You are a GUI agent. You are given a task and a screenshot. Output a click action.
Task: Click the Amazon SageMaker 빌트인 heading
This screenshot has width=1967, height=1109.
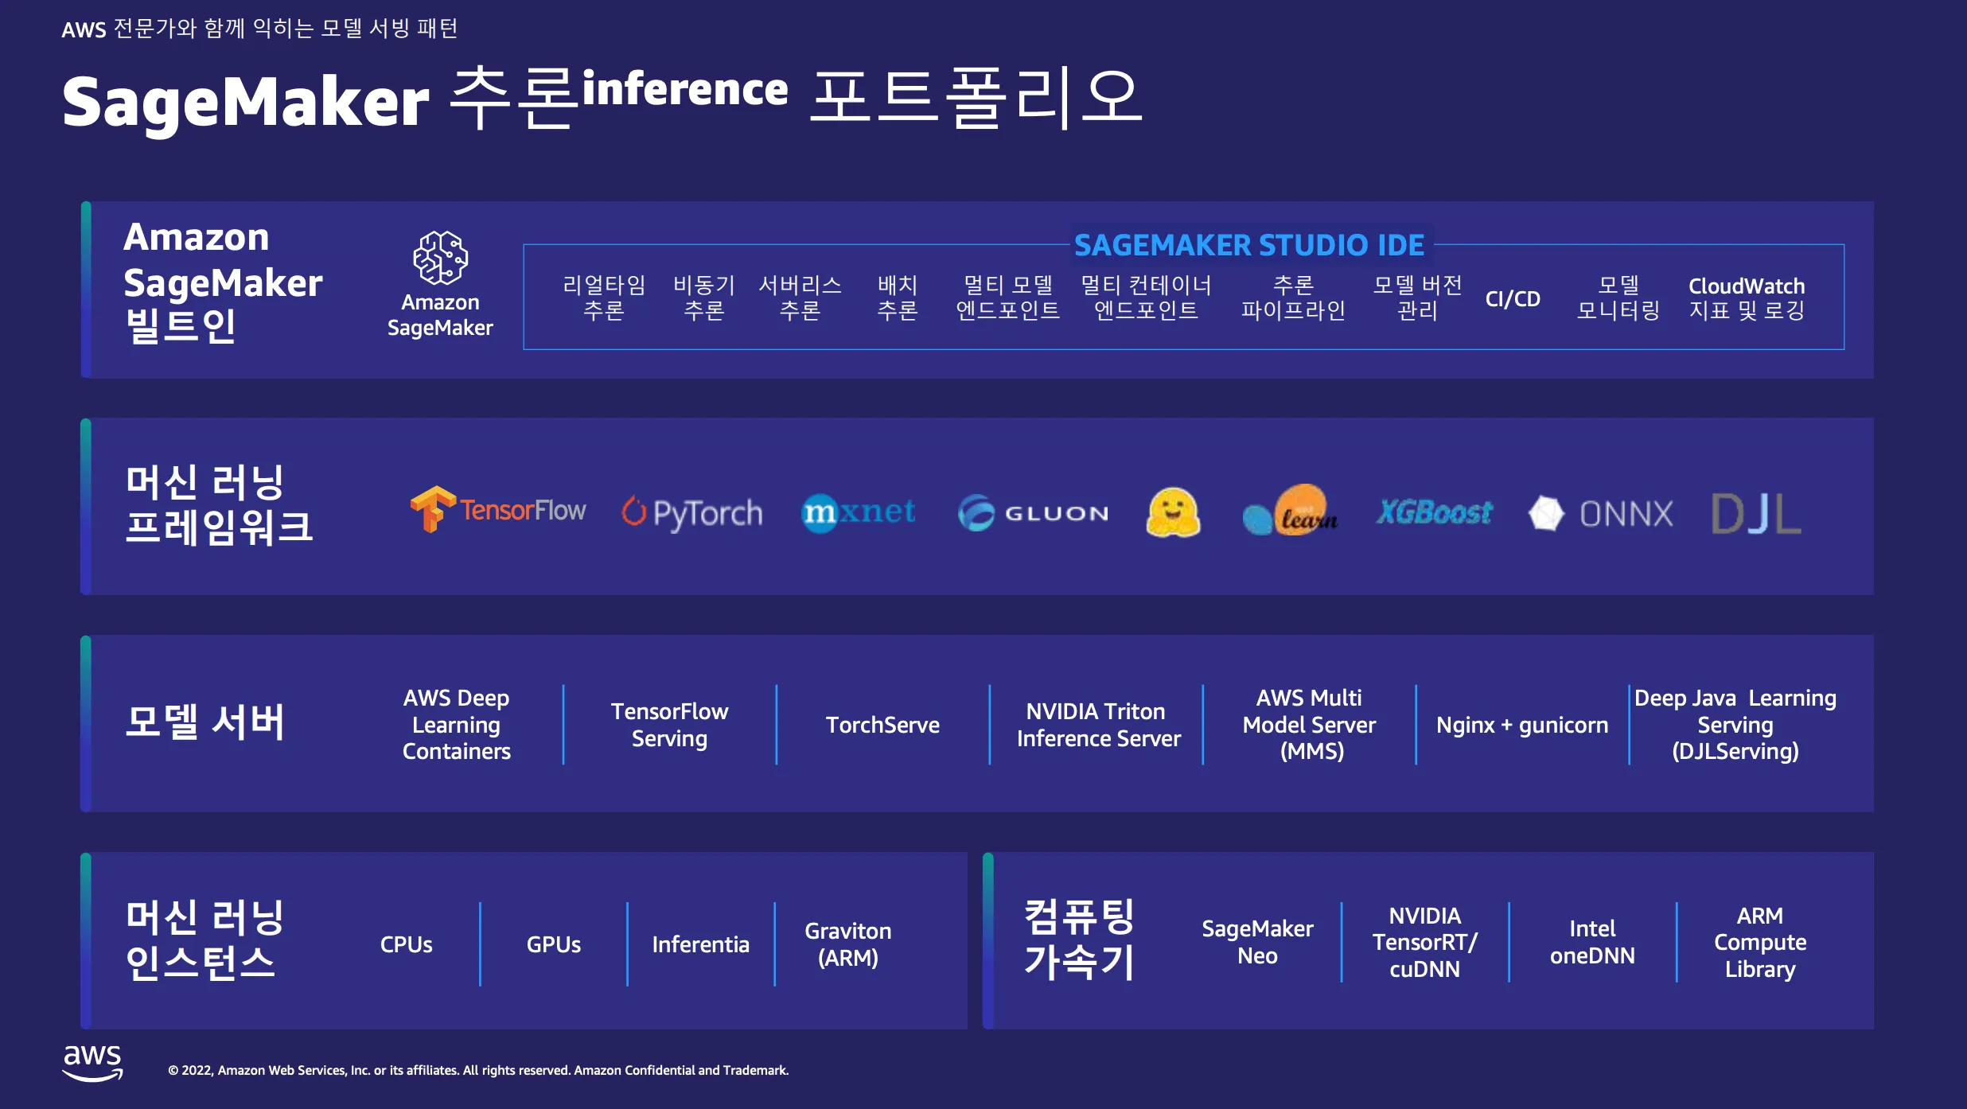[223, 282]
